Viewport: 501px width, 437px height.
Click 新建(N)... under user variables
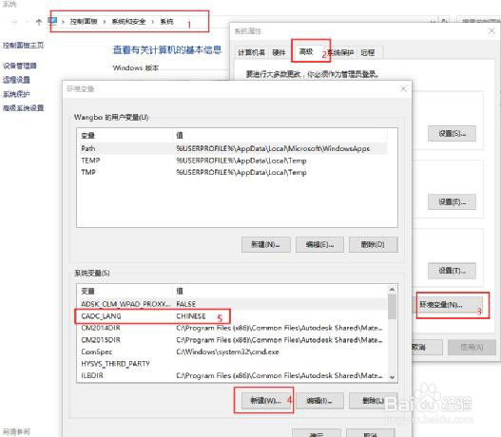pos(266,245)
